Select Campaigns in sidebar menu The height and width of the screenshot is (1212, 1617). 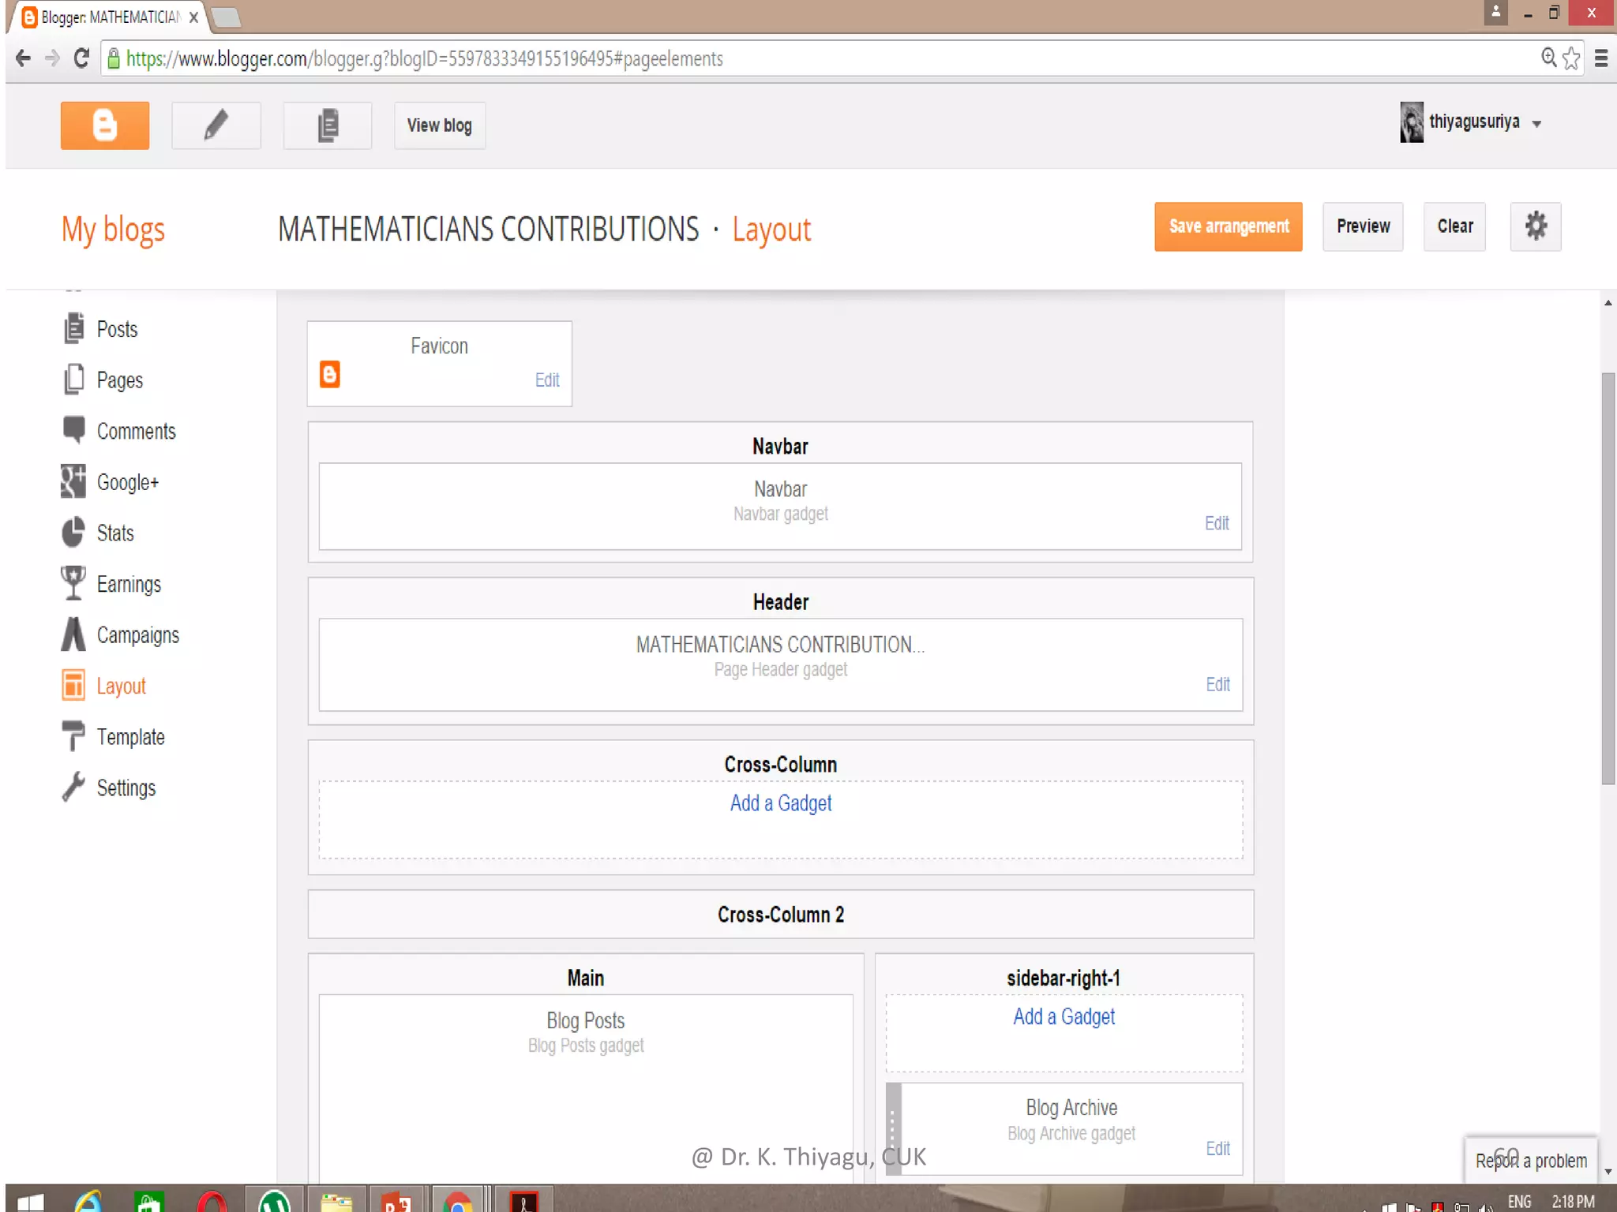[137, 635]
